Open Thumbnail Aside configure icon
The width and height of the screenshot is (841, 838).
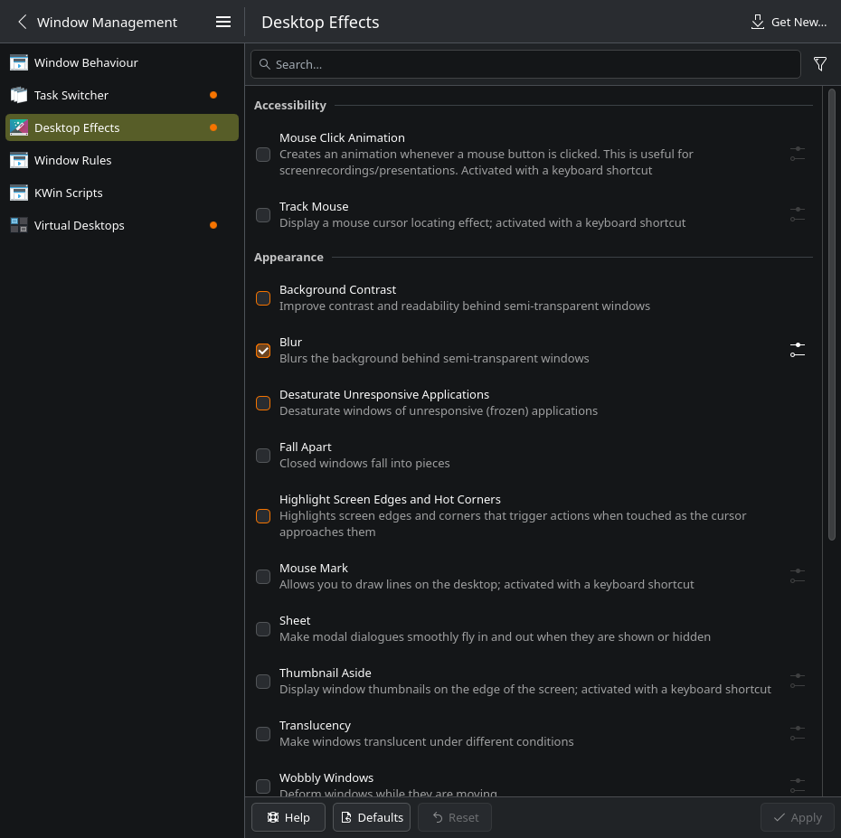797,681
